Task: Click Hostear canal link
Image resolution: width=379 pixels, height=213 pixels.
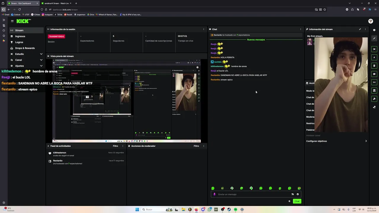Action: tap(313, 135)
